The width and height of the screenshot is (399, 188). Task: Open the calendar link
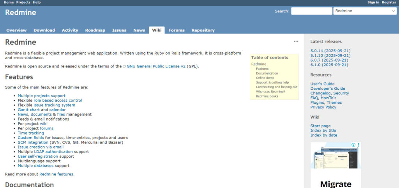click(x=58, y=110)
